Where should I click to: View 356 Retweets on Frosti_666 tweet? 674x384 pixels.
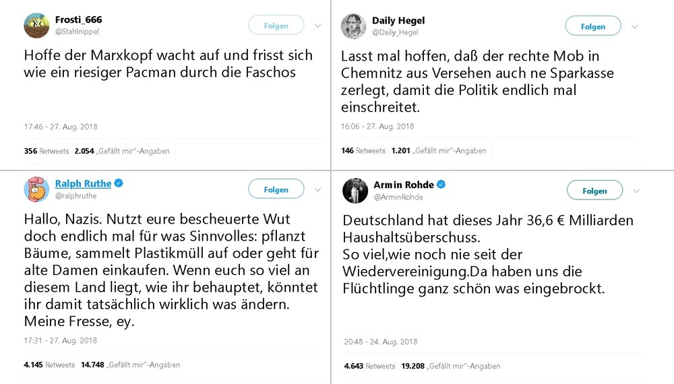click(x=47, y=151)
